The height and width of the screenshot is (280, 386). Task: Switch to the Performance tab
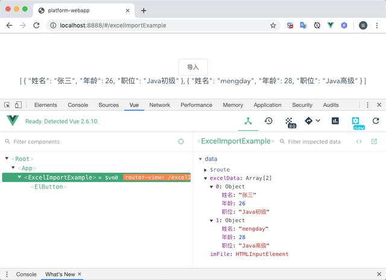tap(196, 105)
